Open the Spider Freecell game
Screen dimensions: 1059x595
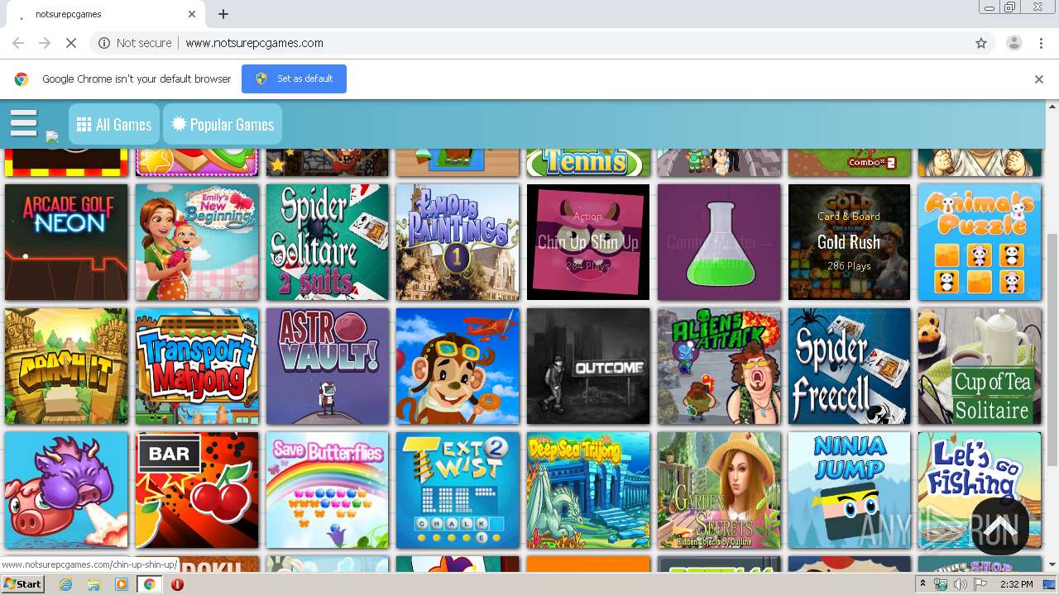coord(849,366)
